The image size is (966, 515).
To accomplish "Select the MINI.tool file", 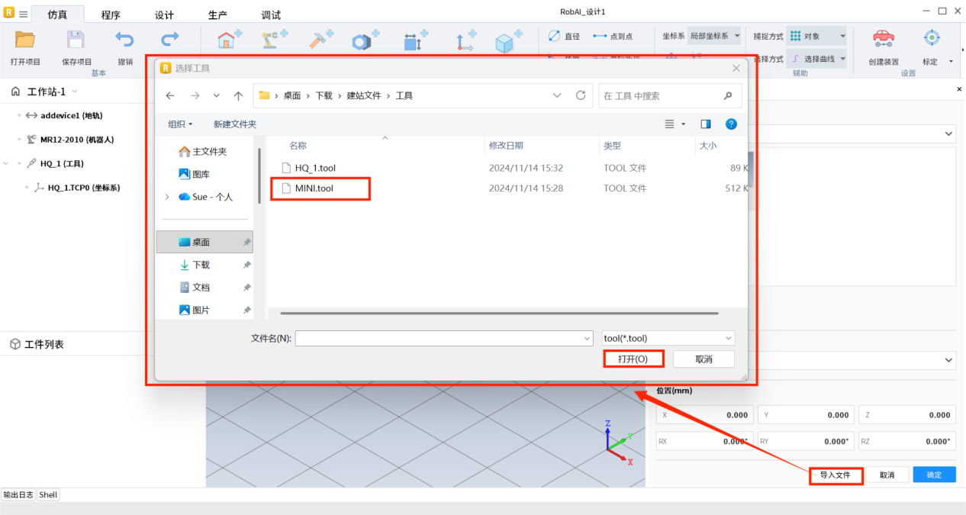I will pyautogui.click(x=314, y=188).
